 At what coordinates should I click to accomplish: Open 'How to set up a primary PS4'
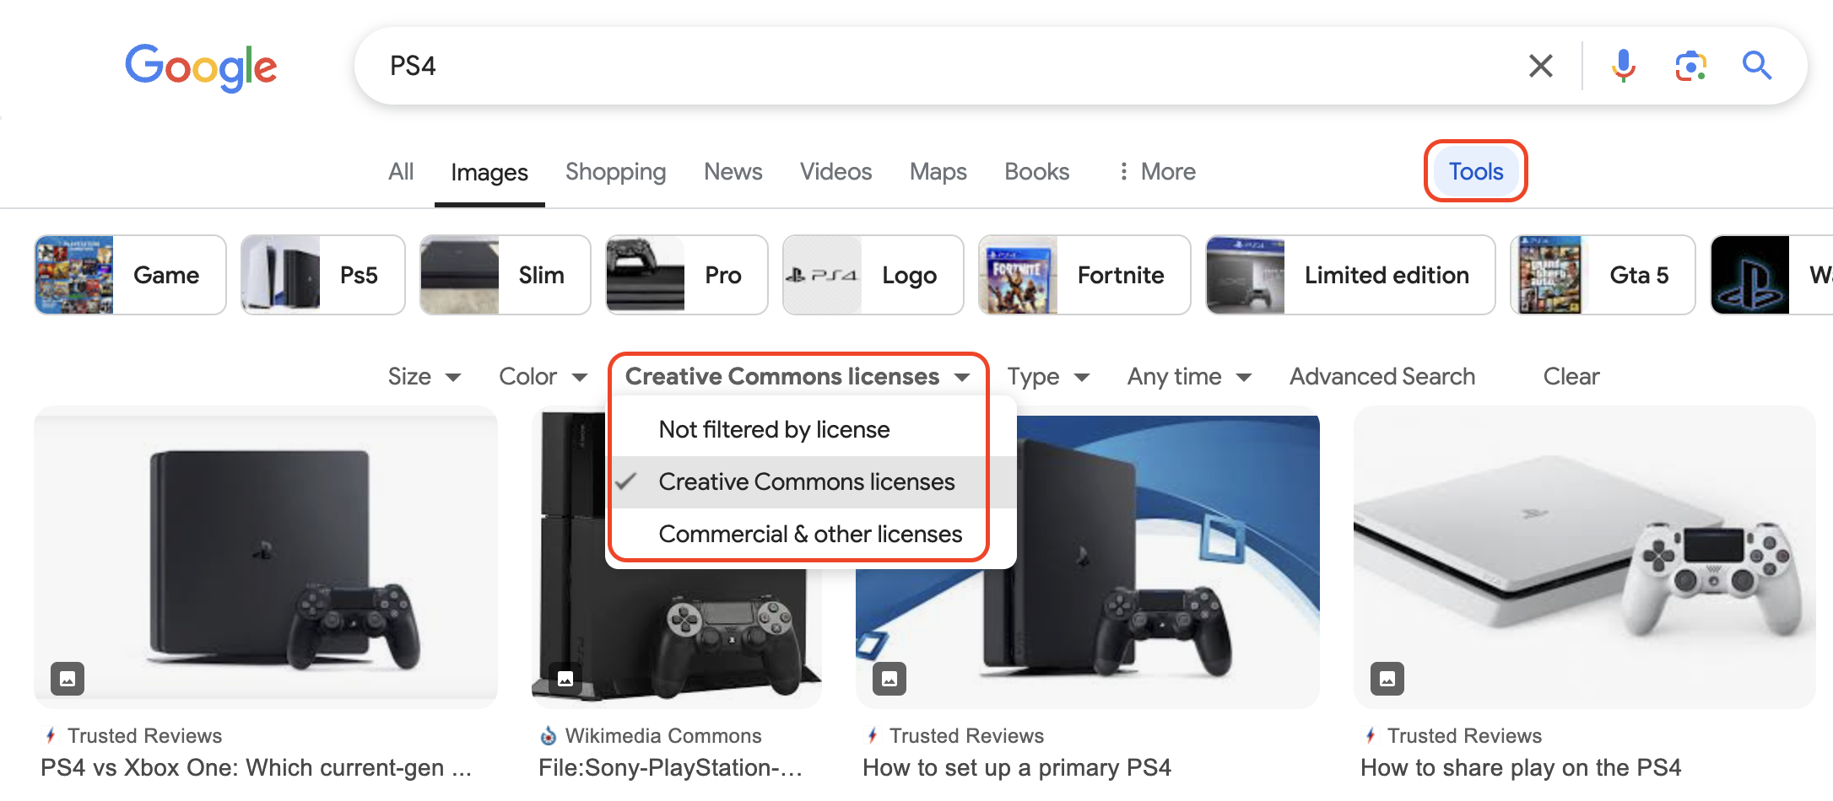click(x=1017, y=767)
